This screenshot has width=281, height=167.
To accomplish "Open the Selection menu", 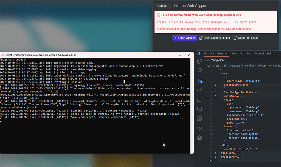I will [x=223, y=54].
